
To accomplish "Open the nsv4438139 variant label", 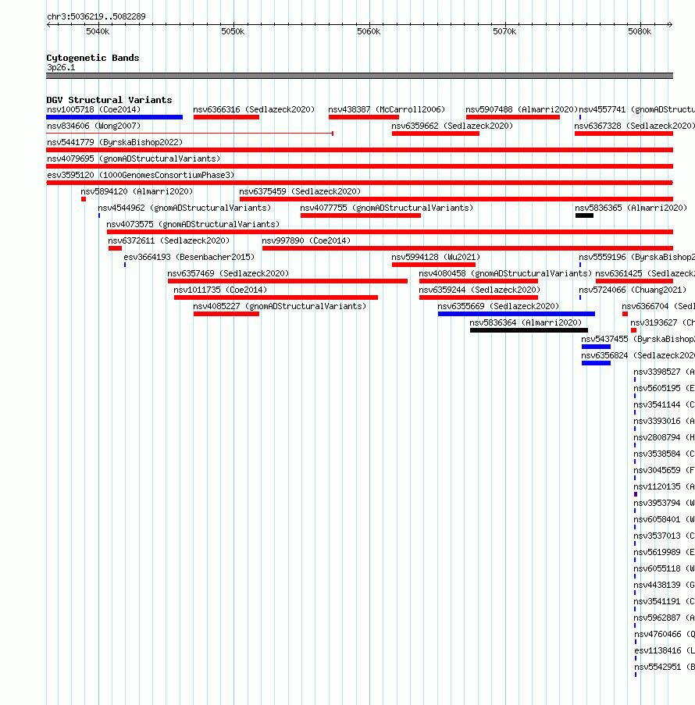I will (x=664, y=586).
